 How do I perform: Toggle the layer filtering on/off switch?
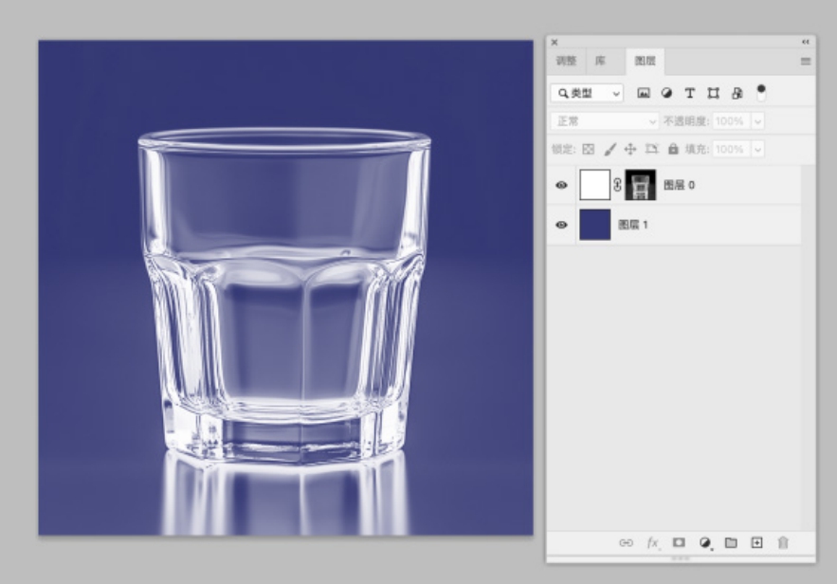point(760,91)
